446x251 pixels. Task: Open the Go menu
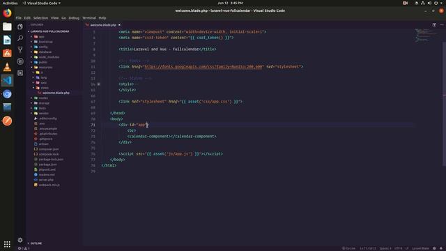click(x=63, y=18)
